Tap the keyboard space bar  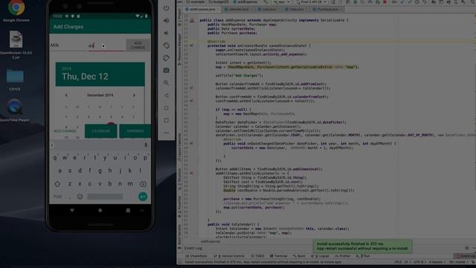[x=105, y=197]
